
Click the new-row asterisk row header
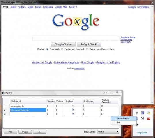[6, 114]
